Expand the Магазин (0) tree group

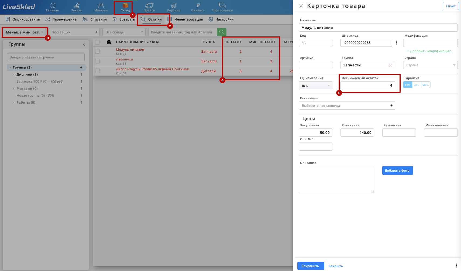click(13, 89)
